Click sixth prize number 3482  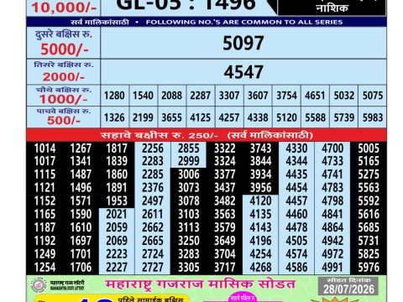(x=225, y=200)
